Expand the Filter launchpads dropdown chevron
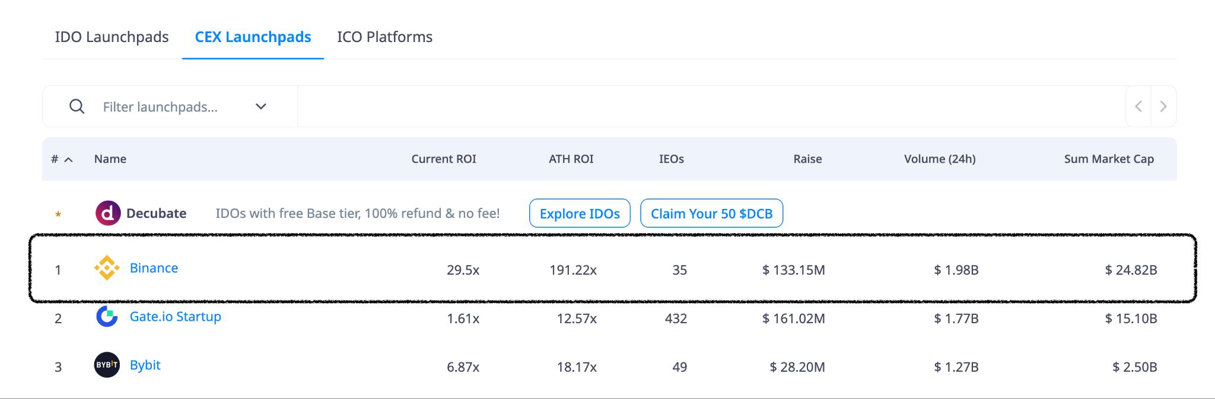The image size is (1215, 399). point(260,107)
